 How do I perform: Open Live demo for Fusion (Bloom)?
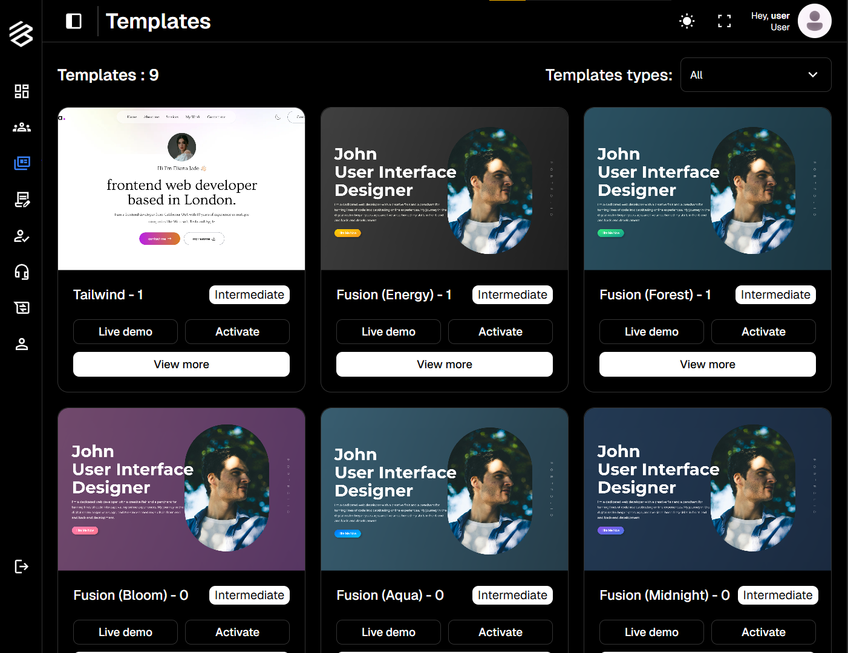[x=125, y=632]
